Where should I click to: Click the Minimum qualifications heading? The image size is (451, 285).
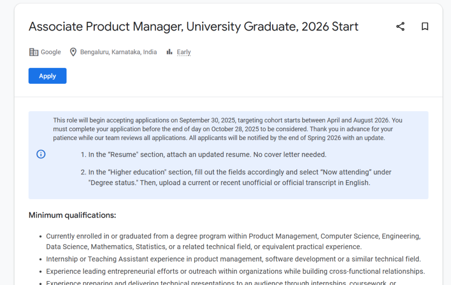click(72, 215)
